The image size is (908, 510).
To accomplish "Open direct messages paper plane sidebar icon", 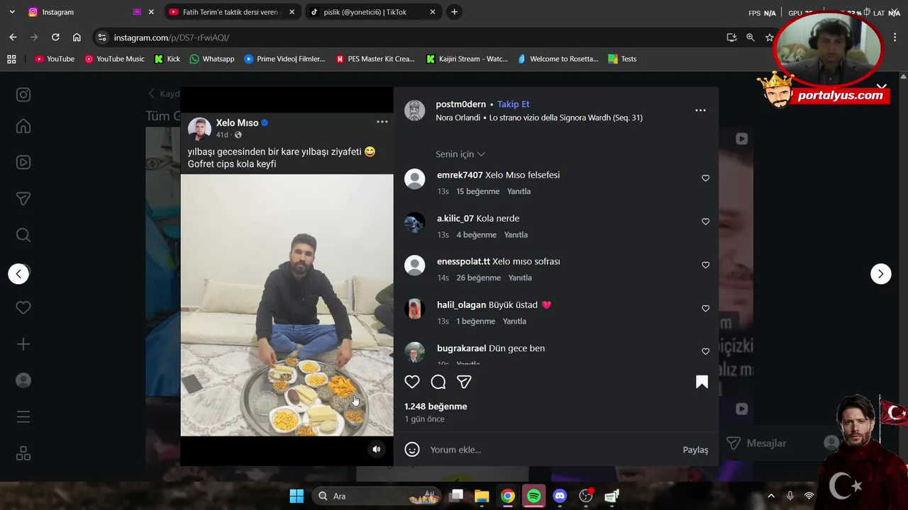I will pos(23,199).
